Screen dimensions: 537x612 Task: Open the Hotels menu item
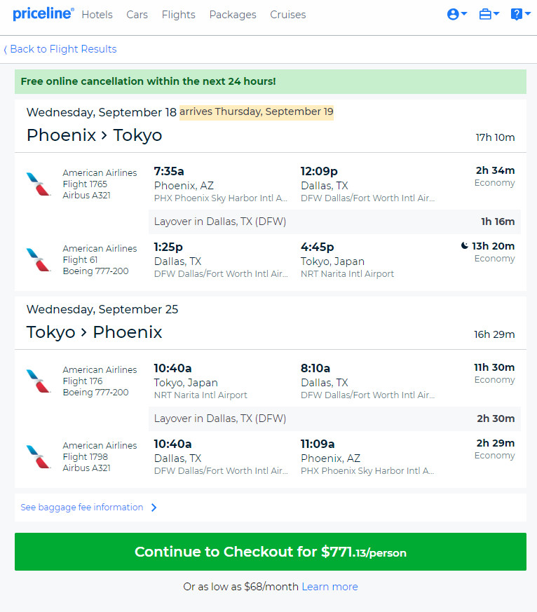(x=97, y=15)
